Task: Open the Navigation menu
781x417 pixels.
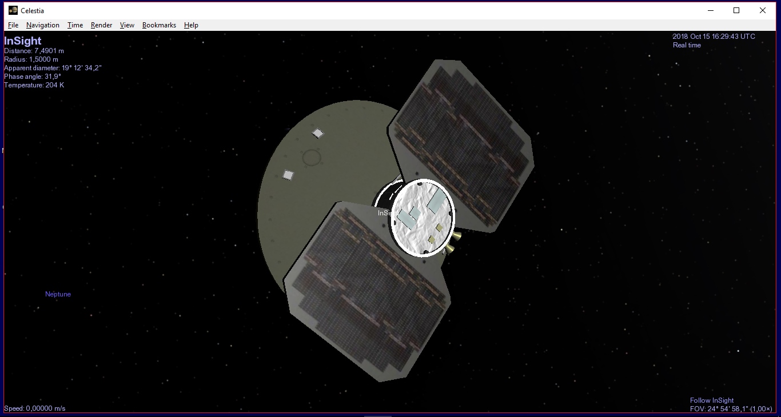Action: (x=43, y=25)
